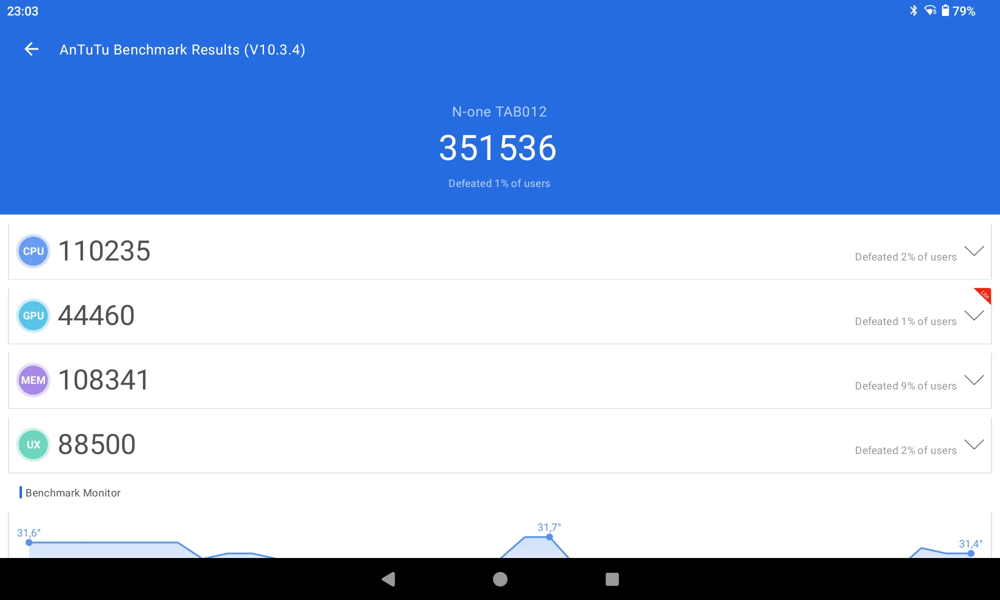Tap the total score 351536
Screen dimensions: 1000x600
pos(497,148)
